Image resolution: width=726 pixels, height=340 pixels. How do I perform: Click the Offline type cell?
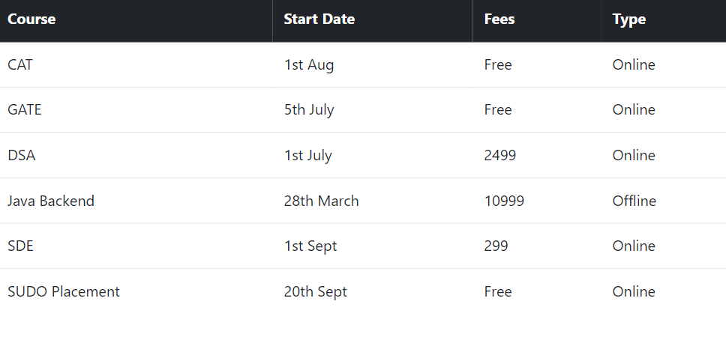(x=634, y=201)
